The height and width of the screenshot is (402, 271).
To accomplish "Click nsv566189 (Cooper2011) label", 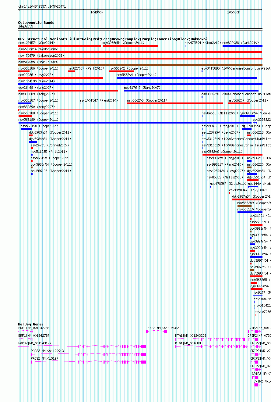I will coord(38,120).
